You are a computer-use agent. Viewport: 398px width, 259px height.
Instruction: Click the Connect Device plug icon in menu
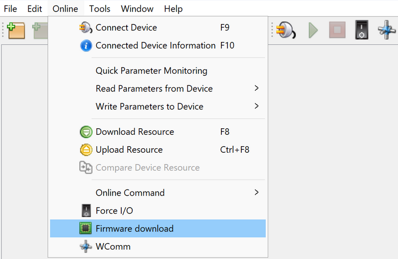(x=86, y=28)
